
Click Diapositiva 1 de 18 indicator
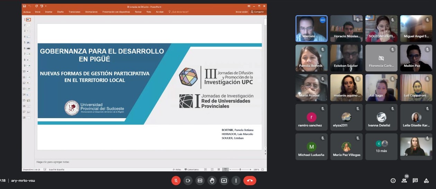pos(31,170)
